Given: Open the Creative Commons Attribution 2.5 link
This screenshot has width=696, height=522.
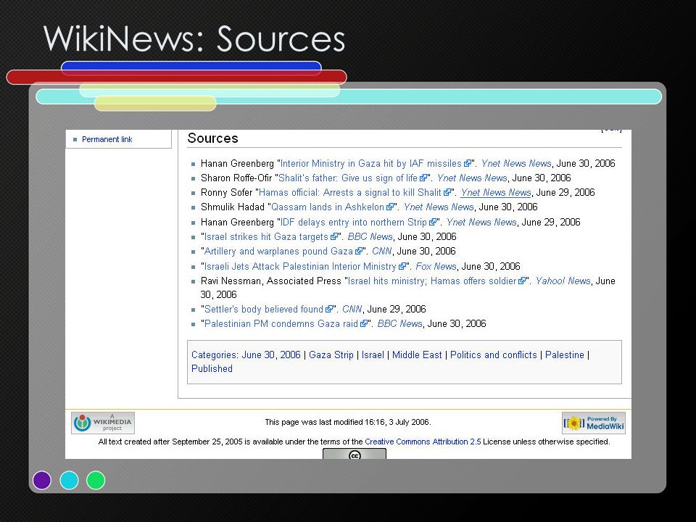Looking at the screenshot, I should coord(423,442).
